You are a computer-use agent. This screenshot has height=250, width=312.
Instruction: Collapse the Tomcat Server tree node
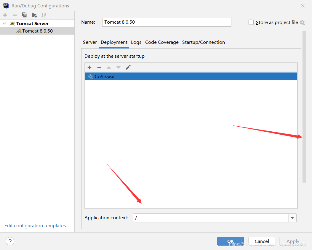[4, 23]
